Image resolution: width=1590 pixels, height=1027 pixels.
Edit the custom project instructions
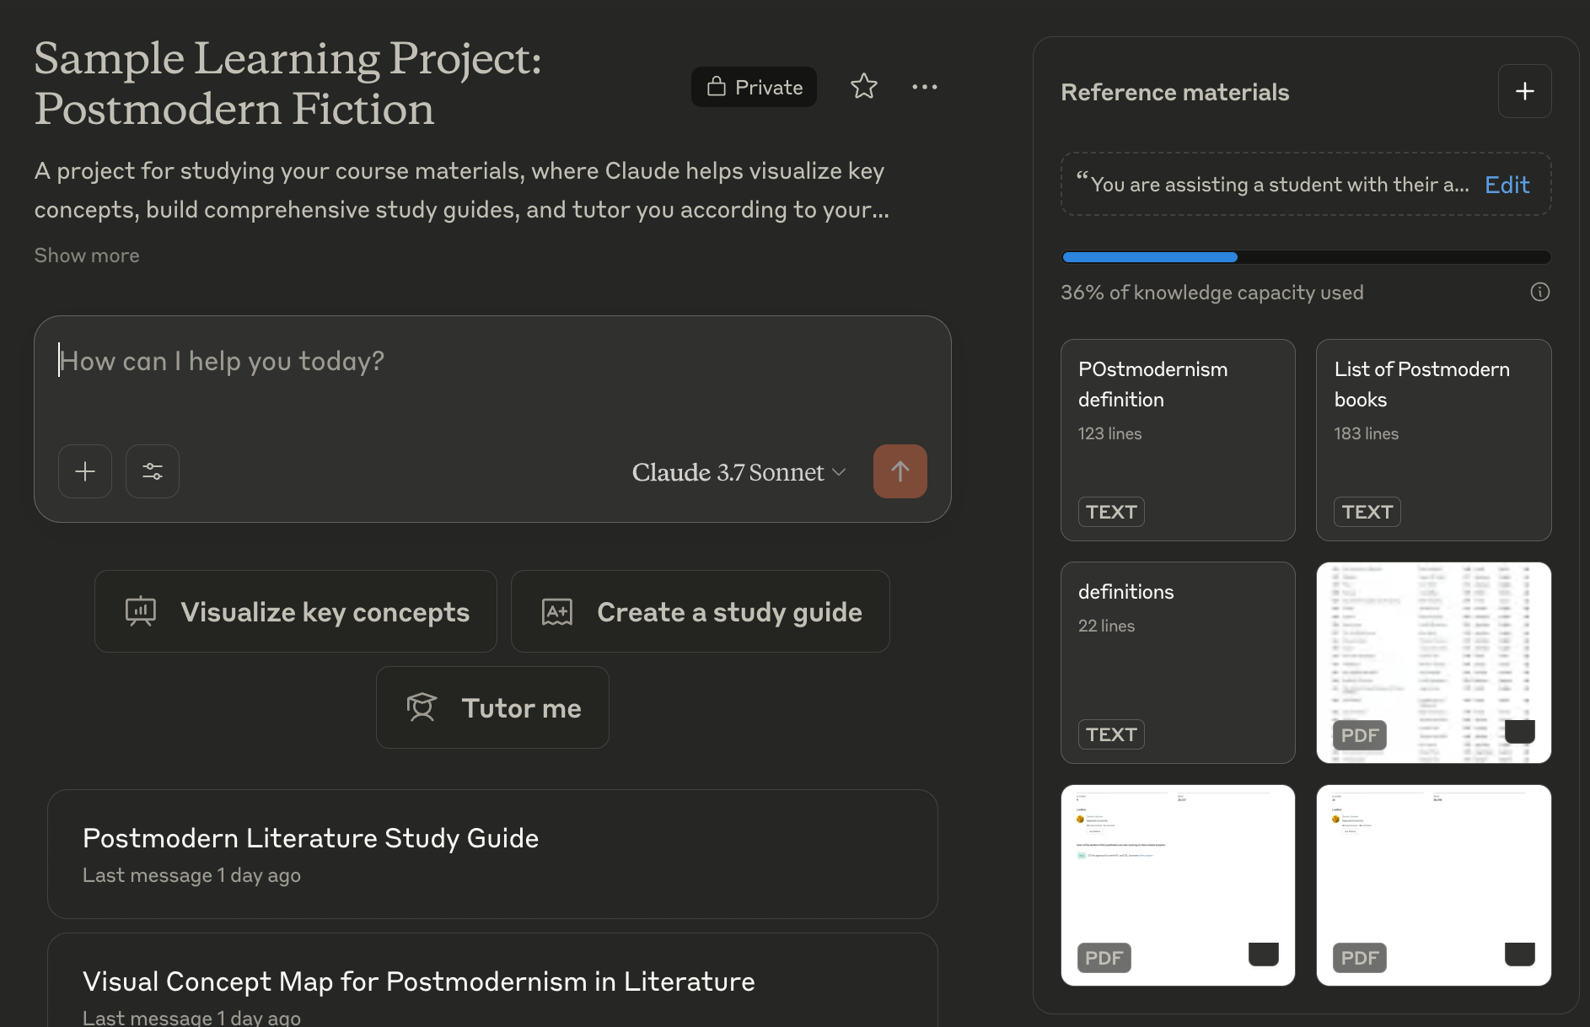pos(1507,184)
